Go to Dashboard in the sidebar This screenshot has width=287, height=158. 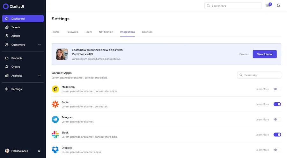pos(23,19)
